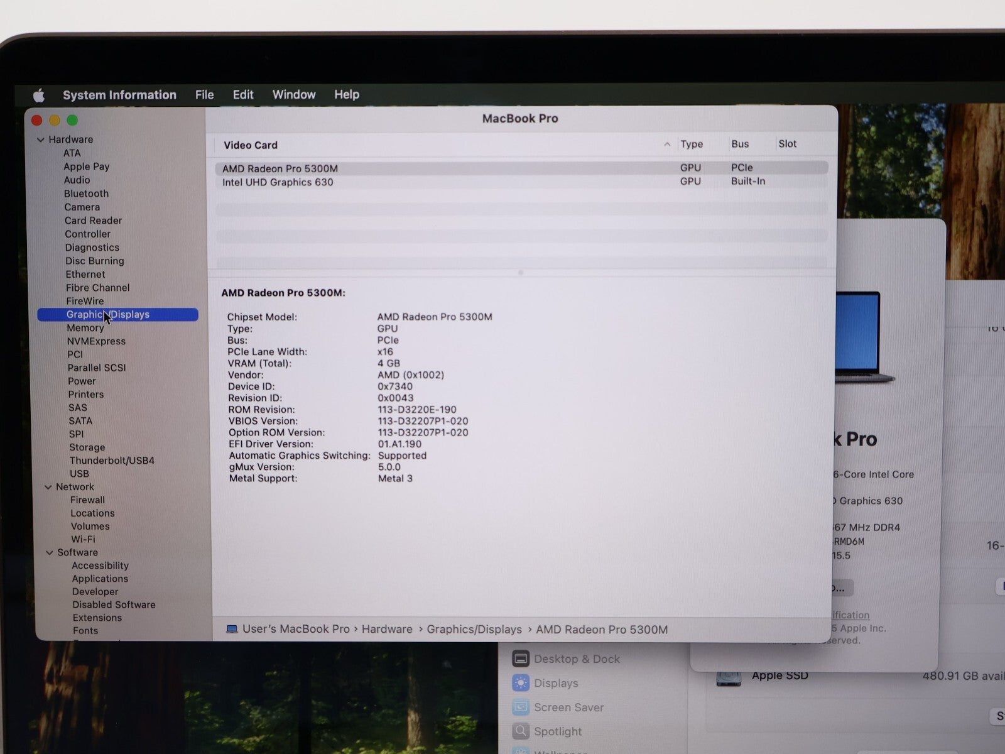The height and width of the screenshot is (754, 1005).
Task: Collapse the Software section
Action: click(50, 552)
